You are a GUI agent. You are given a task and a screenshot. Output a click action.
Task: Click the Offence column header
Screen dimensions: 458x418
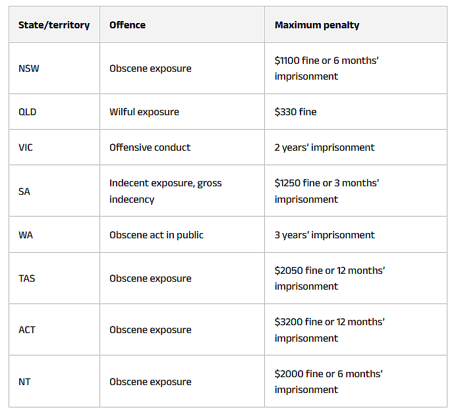[x=183, y=25]
